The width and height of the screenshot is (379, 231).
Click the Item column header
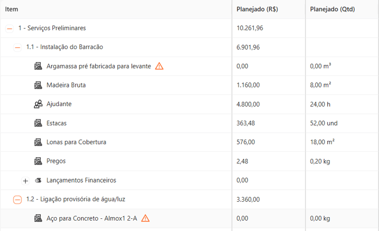pos(12,9)
